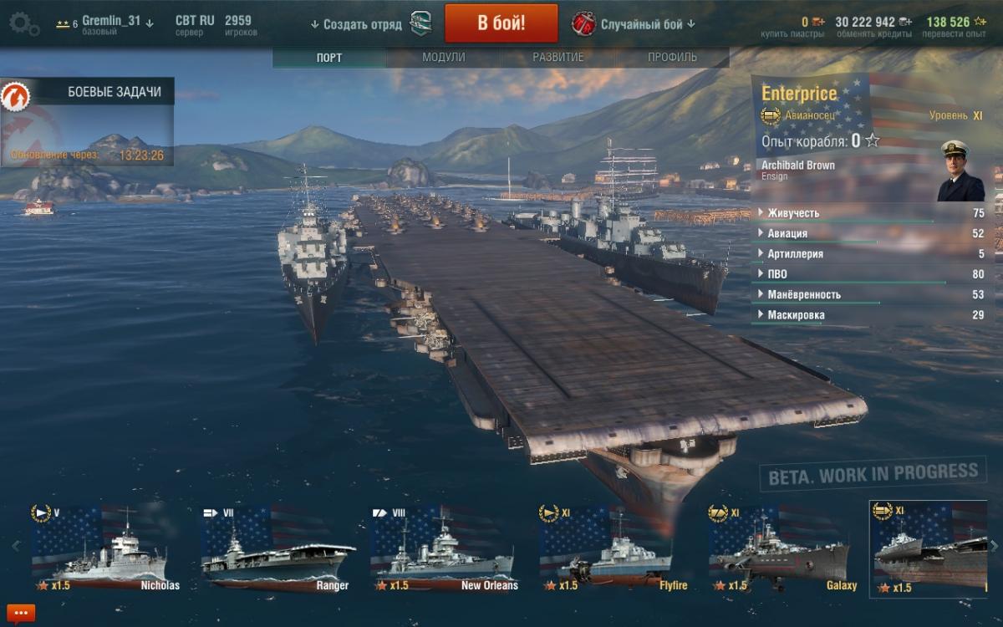Viewport: 1003px width, 627px height.
Task: Click the buy piastres icon
Action: click(x=817, y=23)
